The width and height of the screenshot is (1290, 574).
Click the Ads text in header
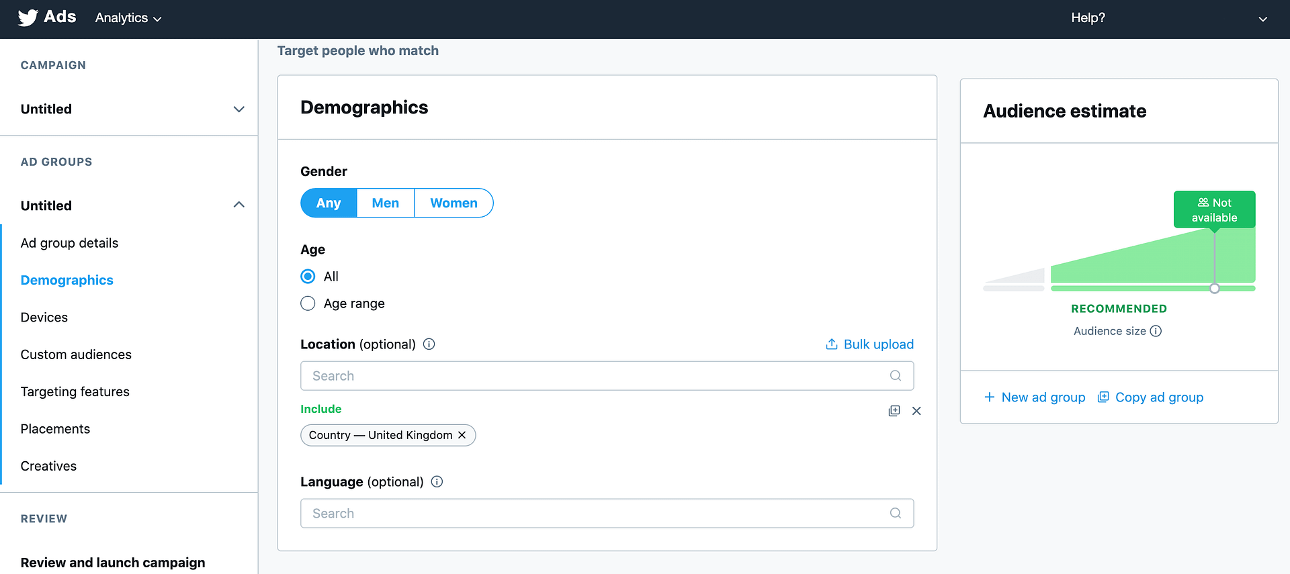(x=60, y=17)
